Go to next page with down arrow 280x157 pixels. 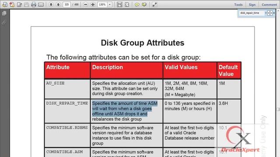click(58, 4)
